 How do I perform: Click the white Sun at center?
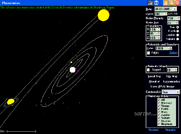(x=73, y=70)
